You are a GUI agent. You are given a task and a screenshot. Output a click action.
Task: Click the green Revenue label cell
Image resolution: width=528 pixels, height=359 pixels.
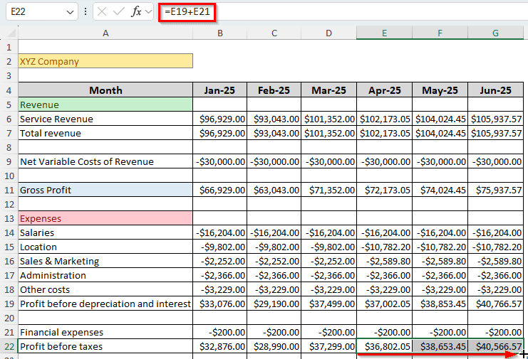[105, 105]
